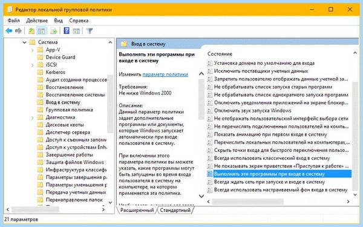
Task: Toggle the action pane toolbar icon
Action: coord(76,31)
